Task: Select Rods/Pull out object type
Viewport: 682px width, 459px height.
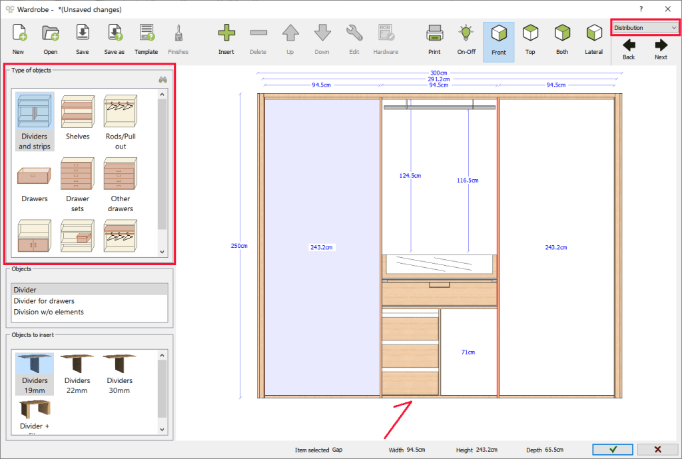Action: [121, 123]
